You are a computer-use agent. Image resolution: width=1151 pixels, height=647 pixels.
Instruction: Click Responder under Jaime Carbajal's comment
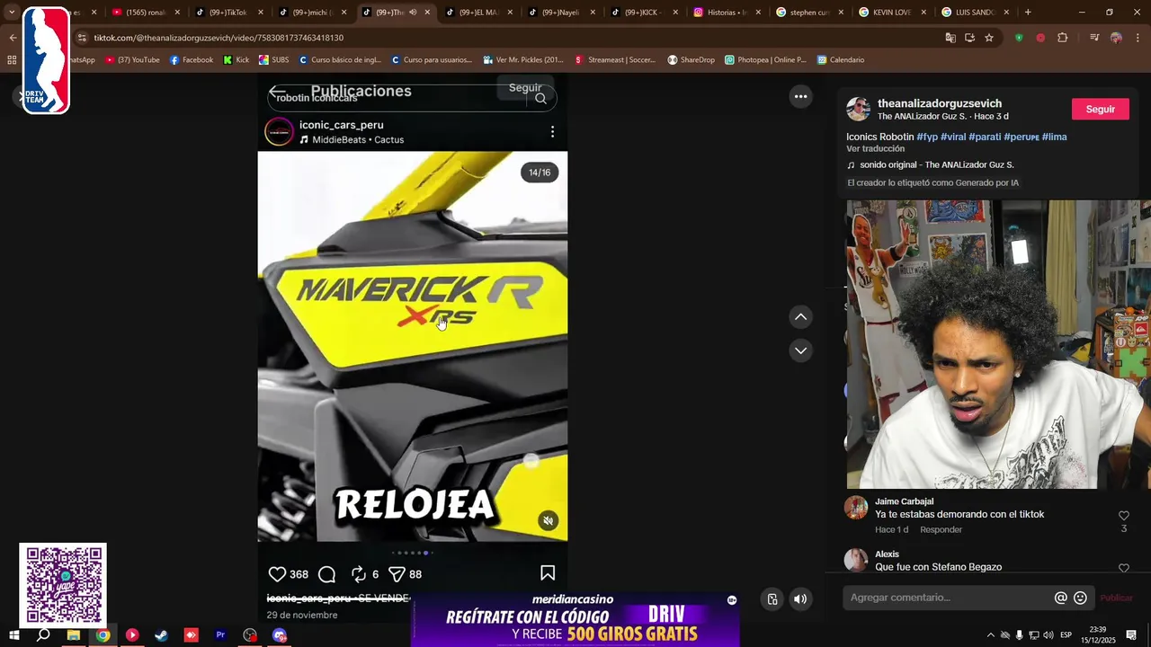[x=941, y=530]
